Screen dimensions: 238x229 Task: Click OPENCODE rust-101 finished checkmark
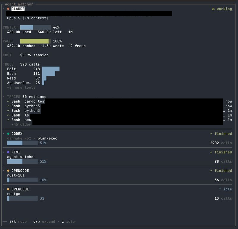click(211, 171)
